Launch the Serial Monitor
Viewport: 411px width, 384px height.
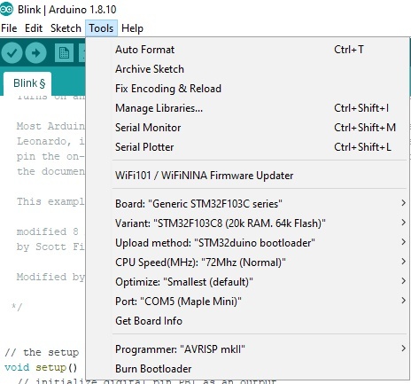(247, 128)
